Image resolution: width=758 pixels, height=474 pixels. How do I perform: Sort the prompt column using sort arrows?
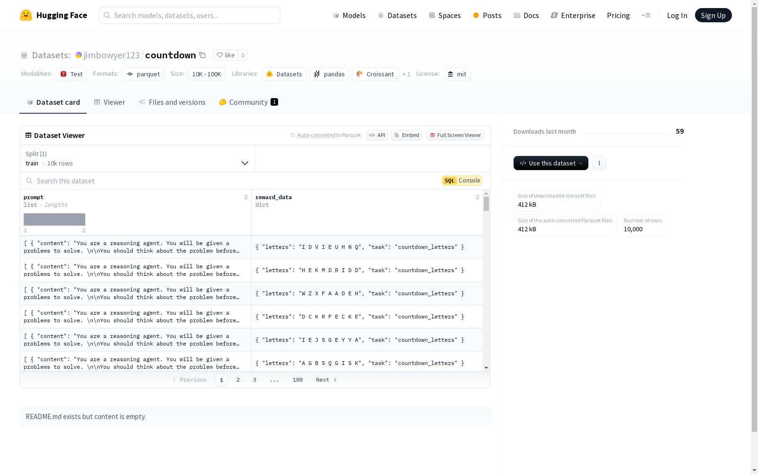pos(246,197)
